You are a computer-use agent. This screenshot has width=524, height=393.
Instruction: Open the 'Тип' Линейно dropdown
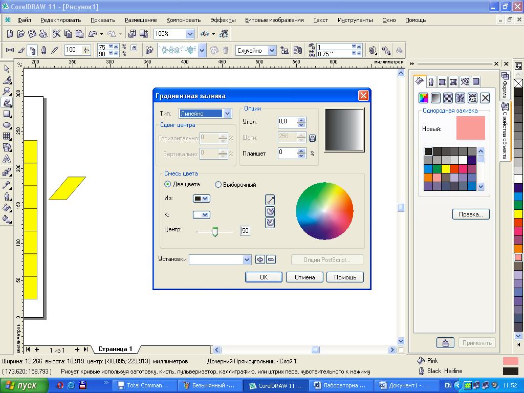(228, 114)
